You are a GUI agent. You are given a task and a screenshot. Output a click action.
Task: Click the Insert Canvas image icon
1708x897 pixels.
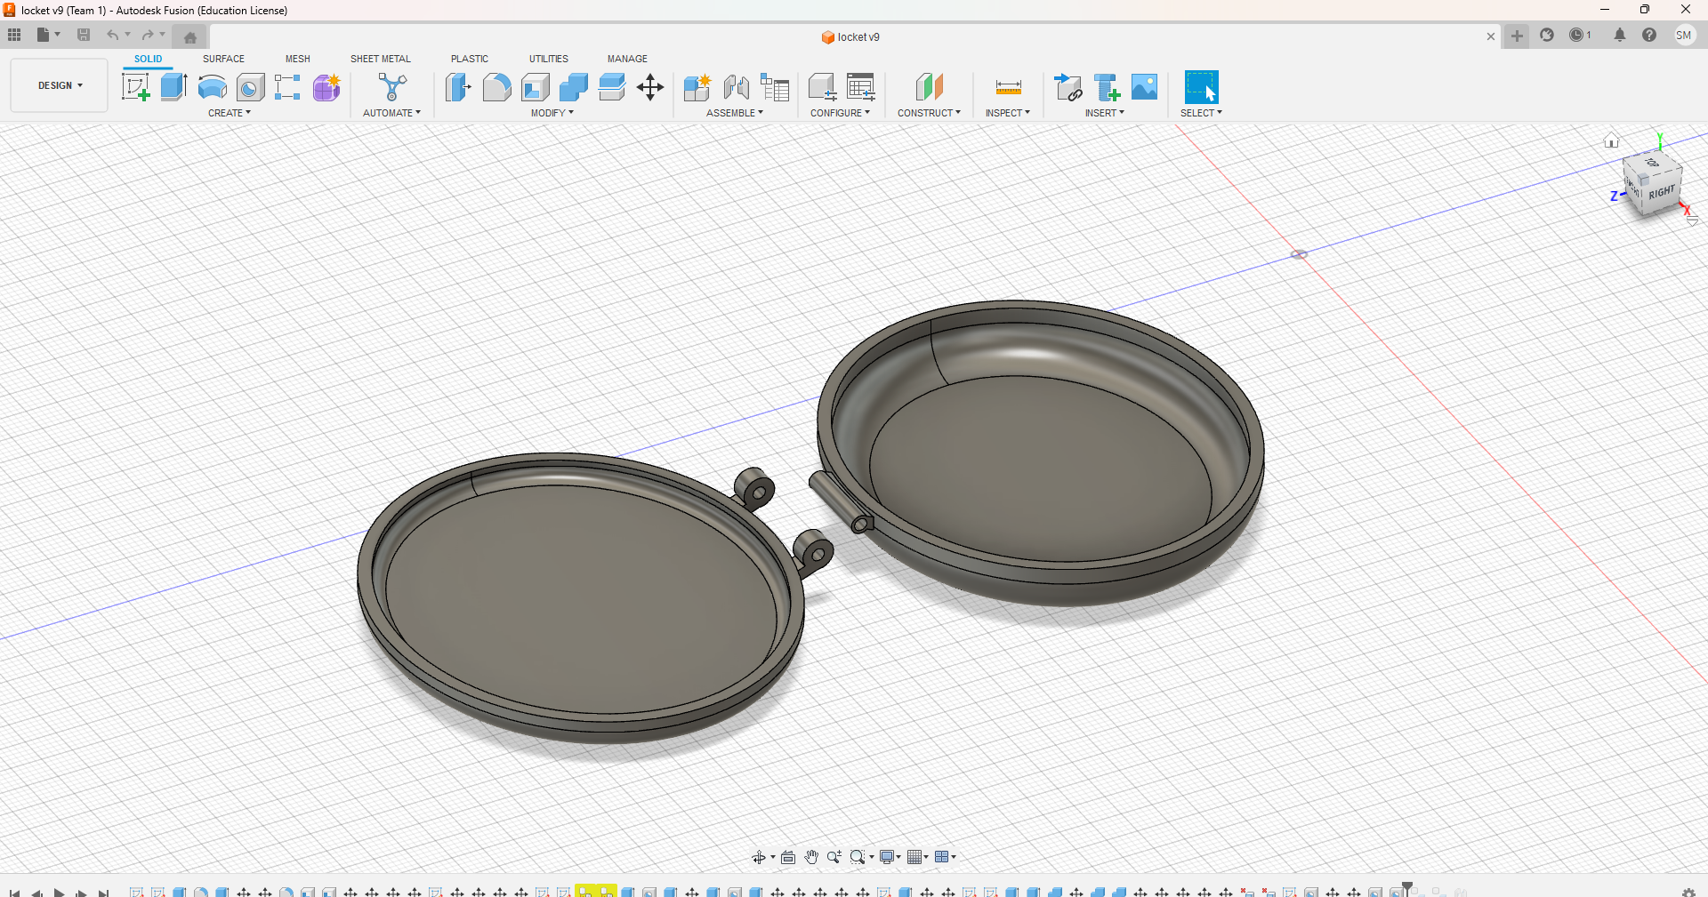click(1144, 87)
